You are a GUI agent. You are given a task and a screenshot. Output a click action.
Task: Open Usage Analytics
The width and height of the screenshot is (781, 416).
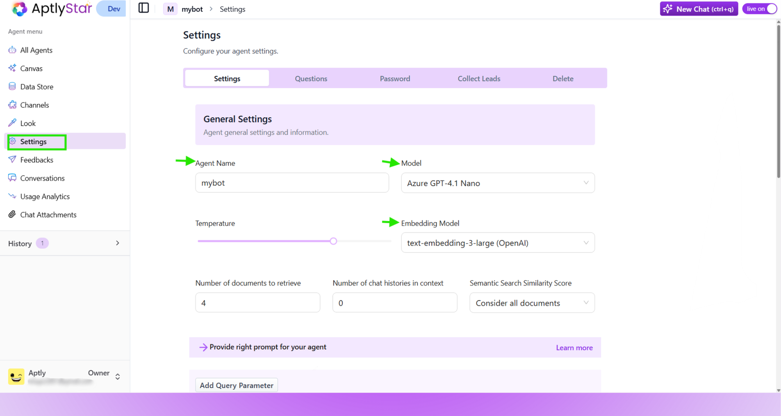coord(45,196)
